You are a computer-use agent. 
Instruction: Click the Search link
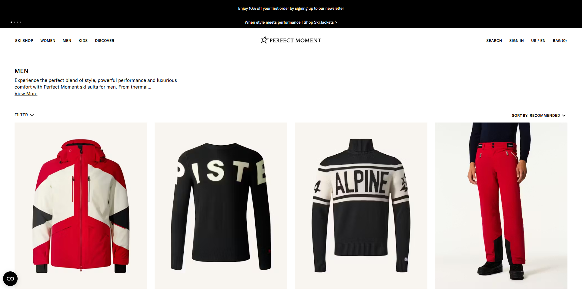tap(494, 41)
